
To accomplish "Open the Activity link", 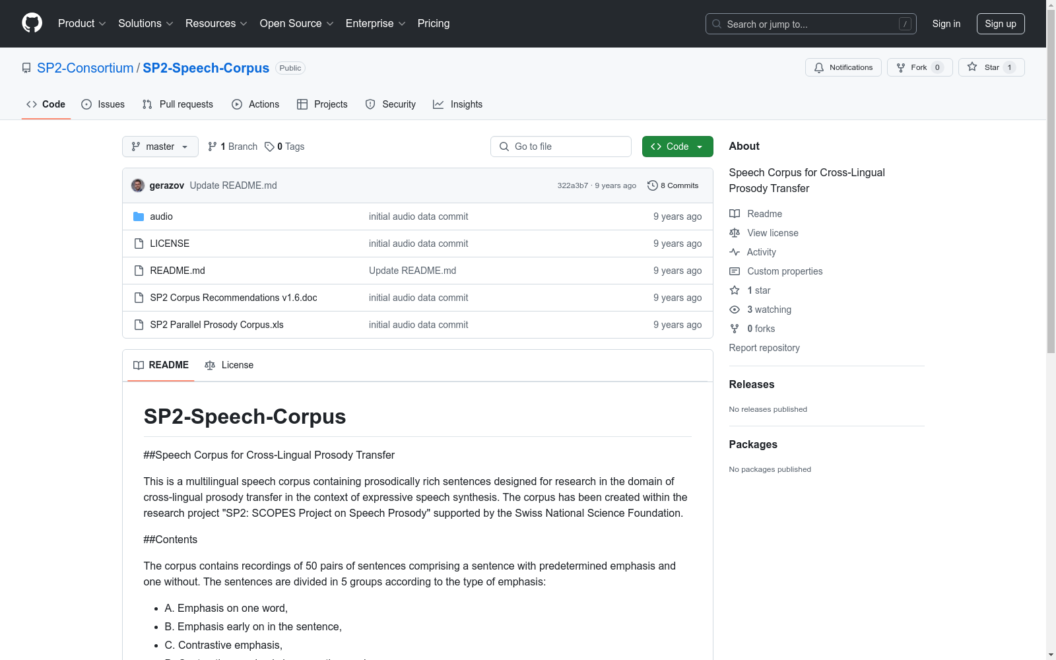I will (x=753, y=252).
